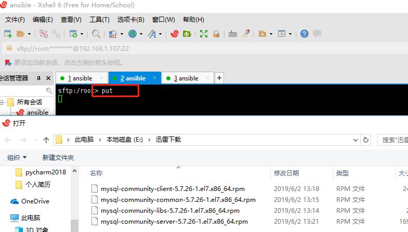The image size is (408, 232).
Task: Click the lock screen padlock icon
Action: (216, 34)
